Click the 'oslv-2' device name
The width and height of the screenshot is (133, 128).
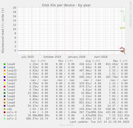[12, 119]
